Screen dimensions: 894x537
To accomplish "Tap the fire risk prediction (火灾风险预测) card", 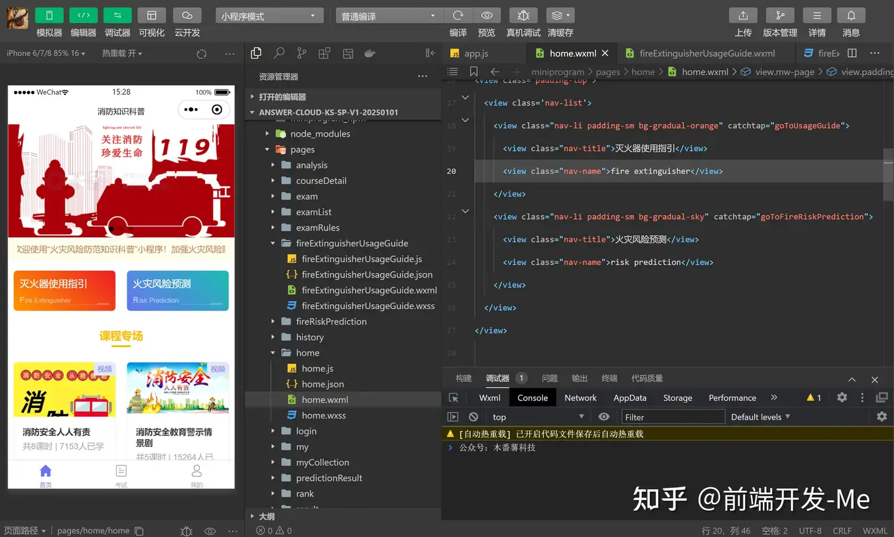I will (x=178, y=291).
